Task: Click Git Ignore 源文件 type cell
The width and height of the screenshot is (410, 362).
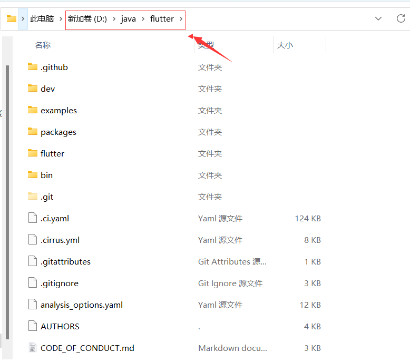Action: coord(230,283)
